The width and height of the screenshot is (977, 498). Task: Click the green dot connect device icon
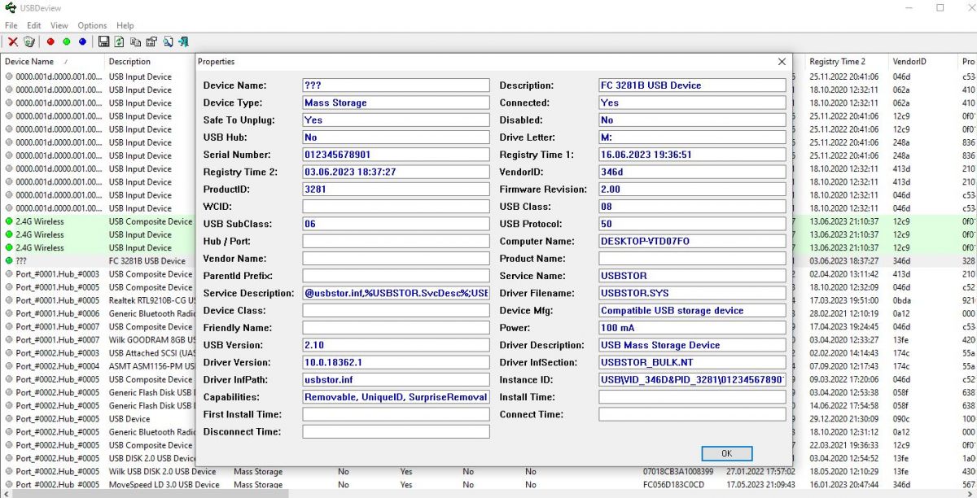pos(67,41)
